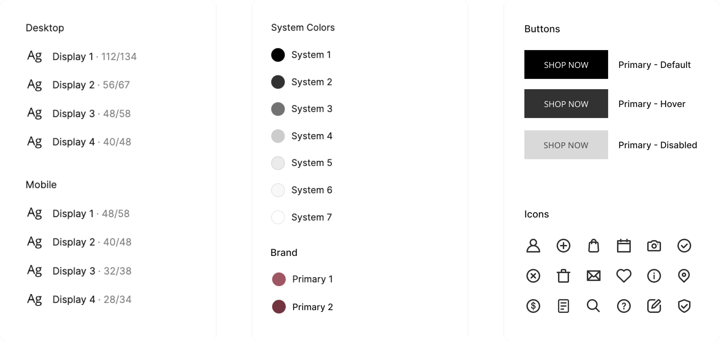This screenshot has width=720, height=341.
Task: Select the map location pin icon
Action: click(684, 275)
